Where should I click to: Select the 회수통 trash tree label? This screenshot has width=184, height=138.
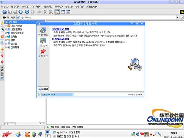click(14, 44)
